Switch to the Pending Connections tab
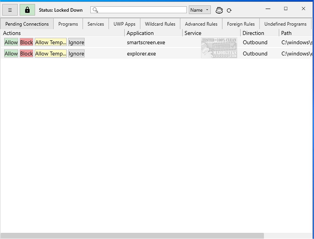 27,24
